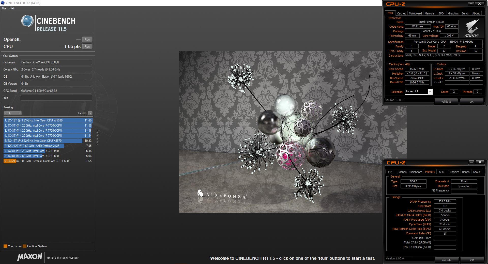
Task: Select ranking row Intel Xeon CPU W5590
Action: [48, 120]
